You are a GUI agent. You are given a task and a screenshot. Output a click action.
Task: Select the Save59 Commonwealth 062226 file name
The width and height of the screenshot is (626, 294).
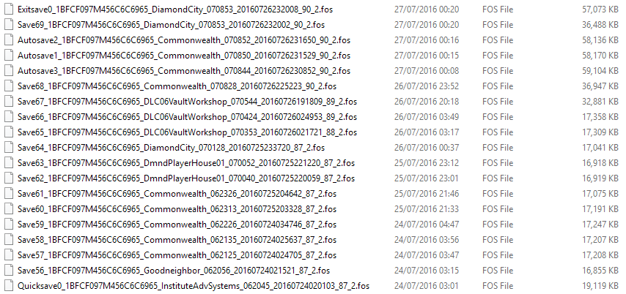click(177, 225)
